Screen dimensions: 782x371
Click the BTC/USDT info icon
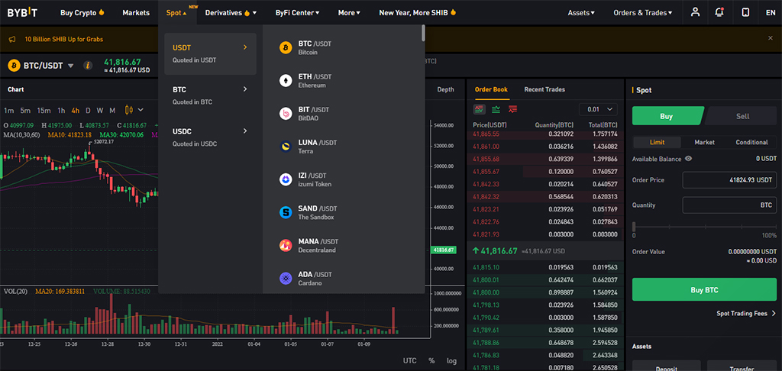[x=87, y=66]
